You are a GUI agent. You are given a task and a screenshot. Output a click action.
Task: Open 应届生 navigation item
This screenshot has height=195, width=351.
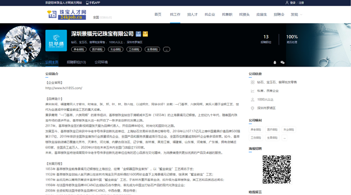[x=262, y=14]
